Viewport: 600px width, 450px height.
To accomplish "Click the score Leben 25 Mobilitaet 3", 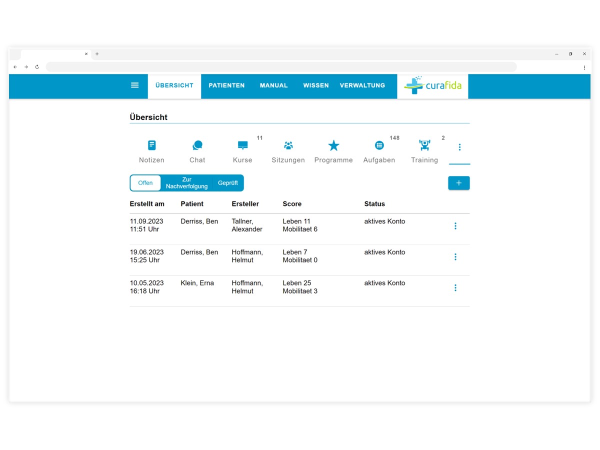I will tap(300, 287).
